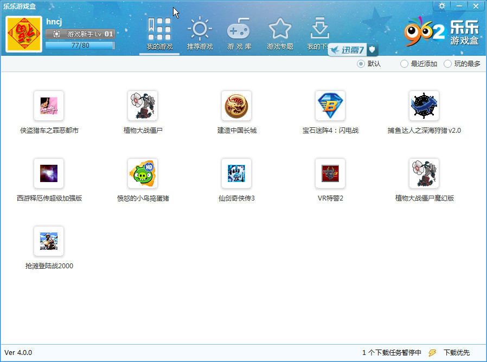
Task: Open the 推荐游戏 tab
Action: [200, 34]
